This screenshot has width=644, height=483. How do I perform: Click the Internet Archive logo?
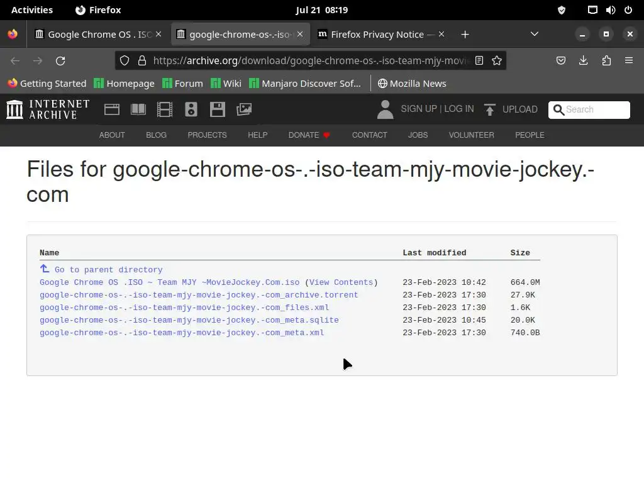pos(48,109)
